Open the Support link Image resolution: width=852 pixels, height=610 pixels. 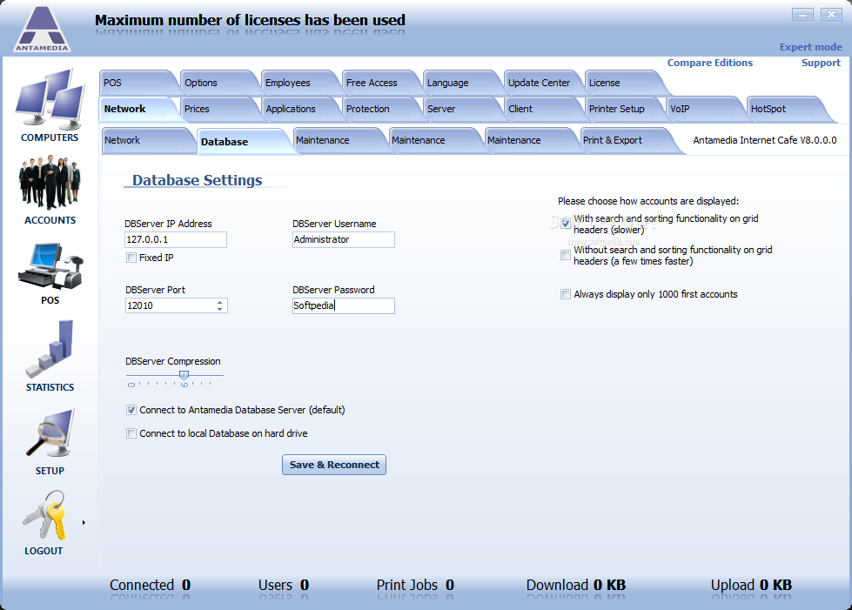821,63
